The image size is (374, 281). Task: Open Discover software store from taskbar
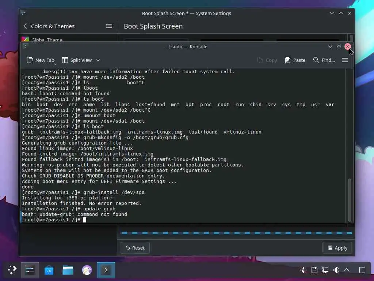(49, 270)
